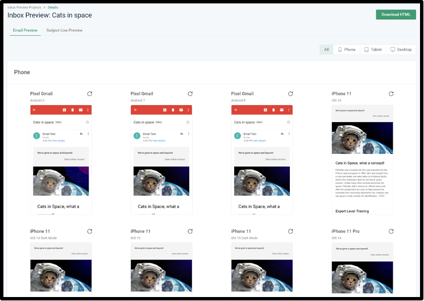Click reply arrow in Android 8 preview
This screenshot has height=301, width=424.
282,134
